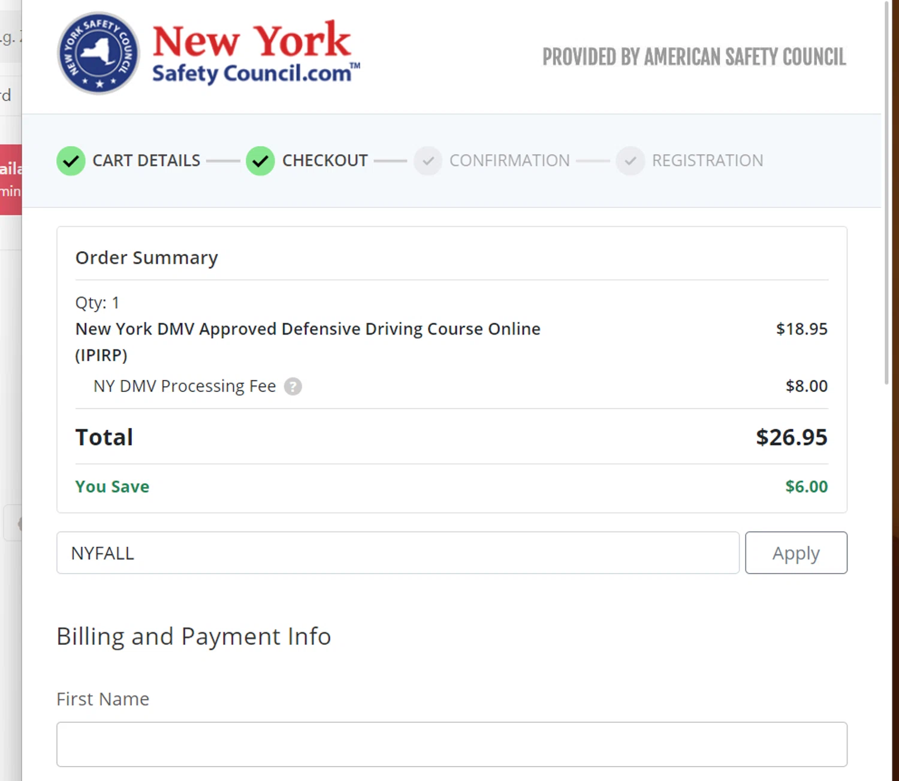Open the NY DMV Processing Fee help icon
Screen dimensions: 899x781
coord(292,387)
